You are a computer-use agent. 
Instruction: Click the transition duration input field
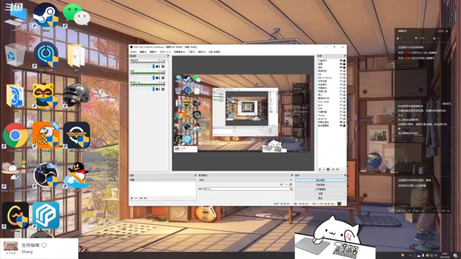[247, 189]
